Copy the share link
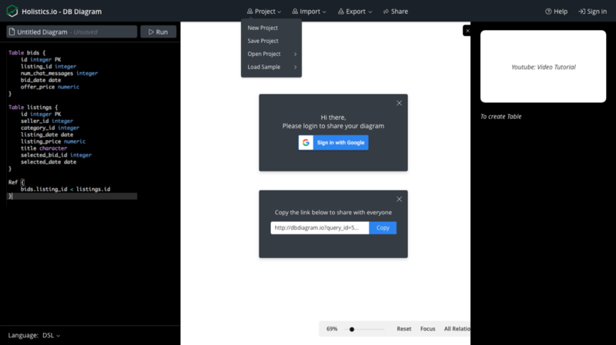This screenshot has height=345, width=616. coord(383,227)
